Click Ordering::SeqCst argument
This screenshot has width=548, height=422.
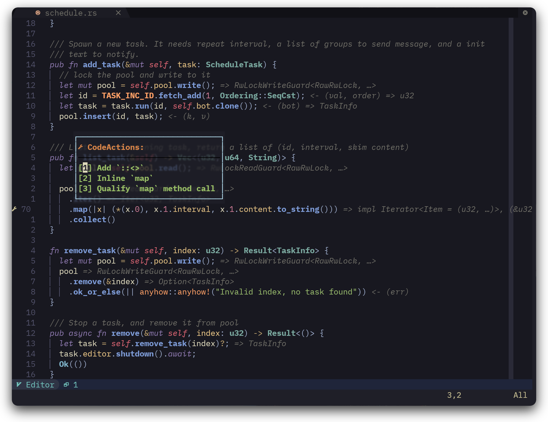258,96
